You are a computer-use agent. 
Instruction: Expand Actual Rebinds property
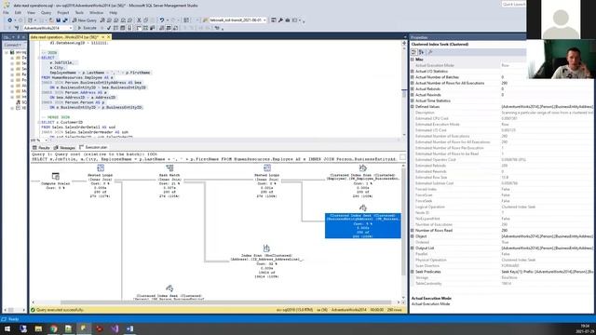point(413,89)
